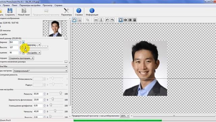The width and height of the screenshot is (216, 122).
Task: Click collapse icon beside resize algorithm section
Action: (x=66, y=62)
